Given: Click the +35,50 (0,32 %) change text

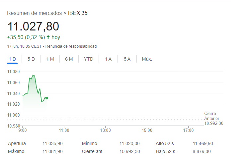Looking at the screenshot, I should point(26,37).
